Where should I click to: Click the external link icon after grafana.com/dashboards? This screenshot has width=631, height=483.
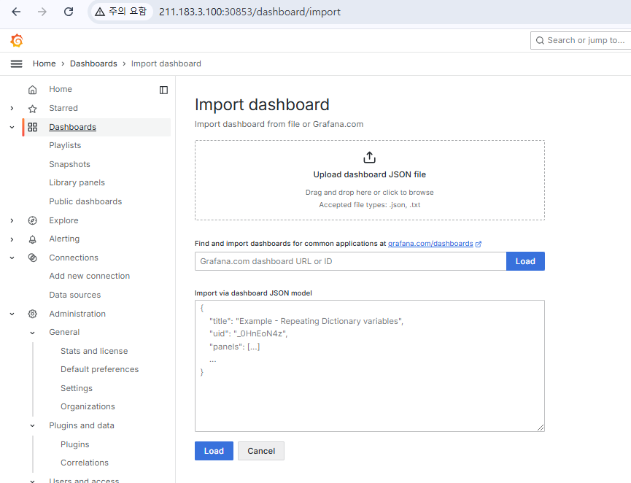click(x=479, y=244)
